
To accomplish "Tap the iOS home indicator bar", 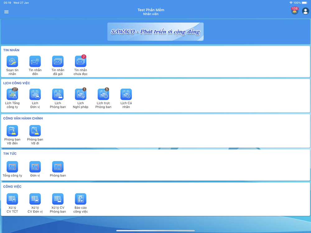I will pyautogui.click(x=155, y=231).
